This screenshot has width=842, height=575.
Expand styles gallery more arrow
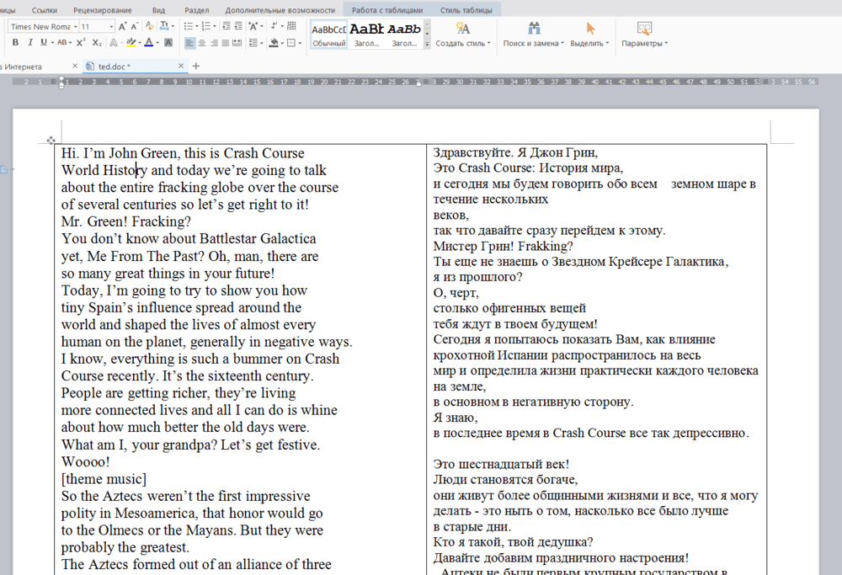point(428,45)
